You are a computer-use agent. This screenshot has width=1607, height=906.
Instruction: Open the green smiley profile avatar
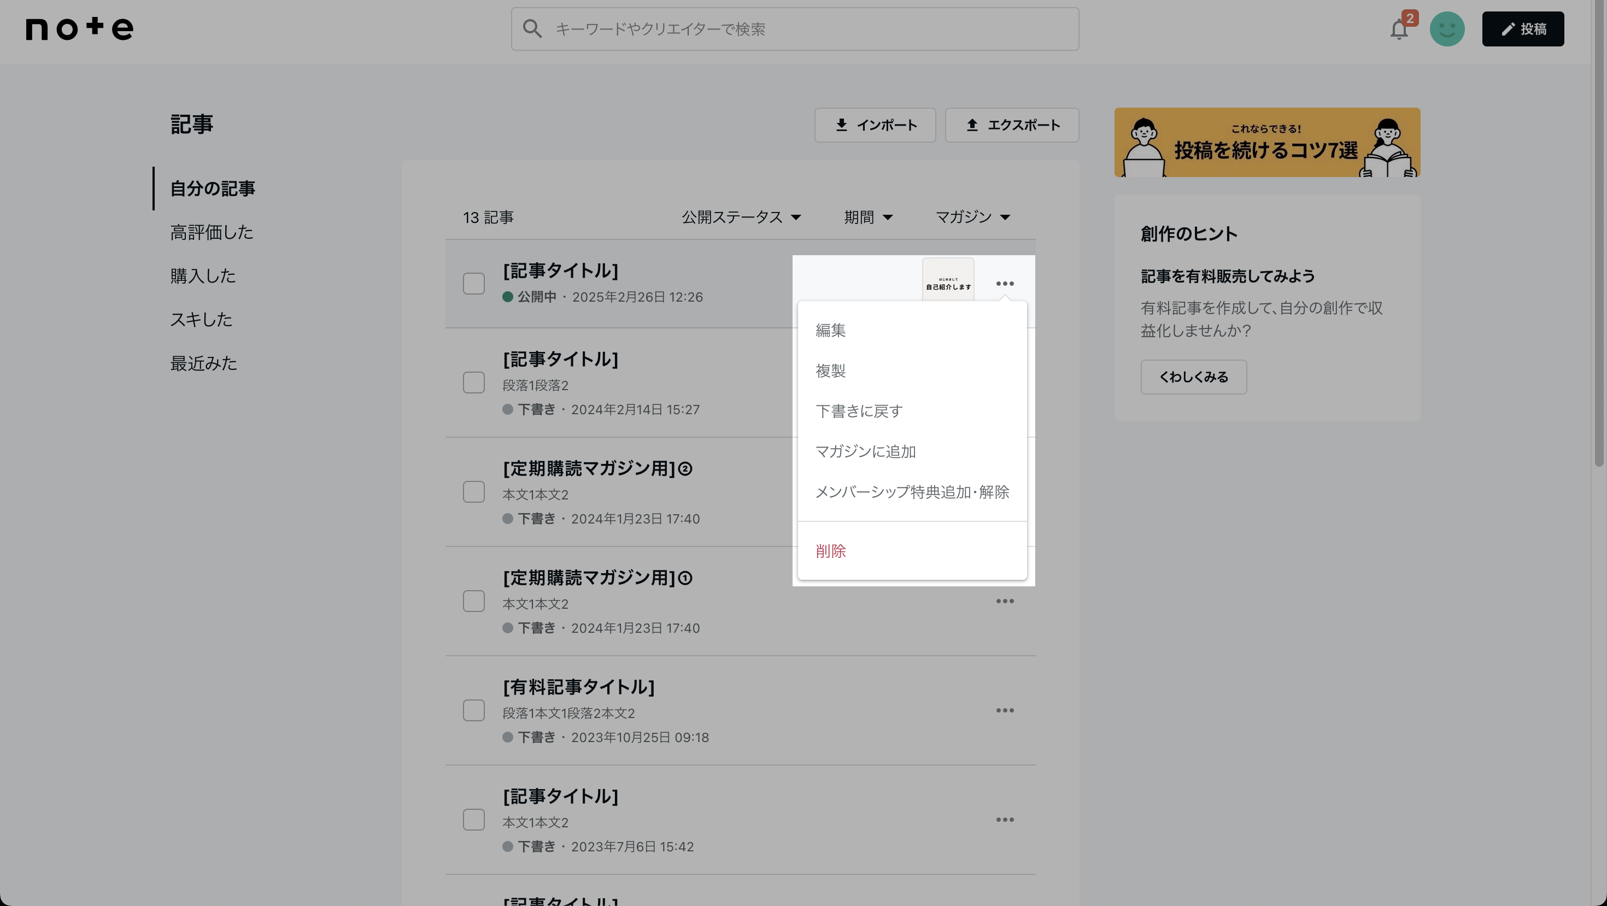1447,28
